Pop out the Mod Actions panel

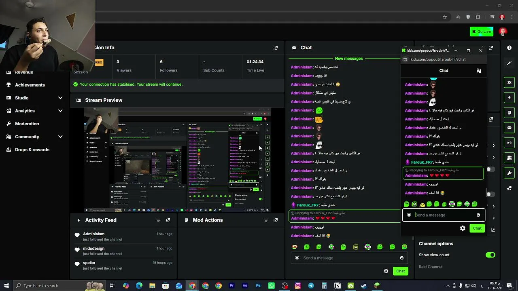pos(276,220)
